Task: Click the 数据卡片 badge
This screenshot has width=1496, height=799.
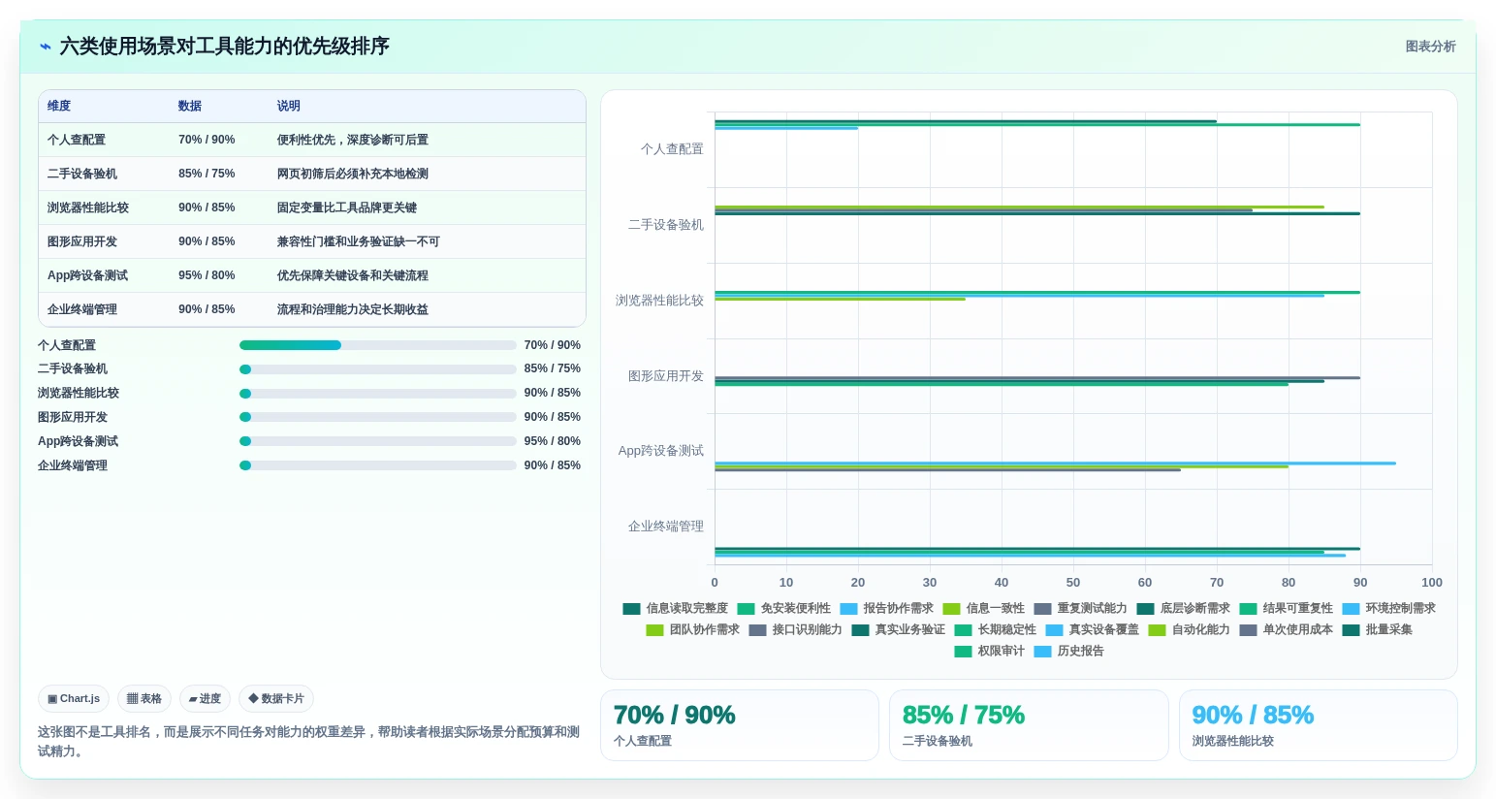Action: point(276,698)
